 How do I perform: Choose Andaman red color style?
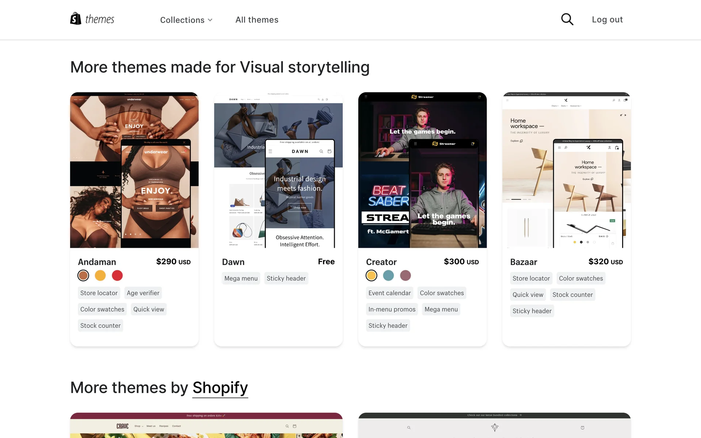117,276
